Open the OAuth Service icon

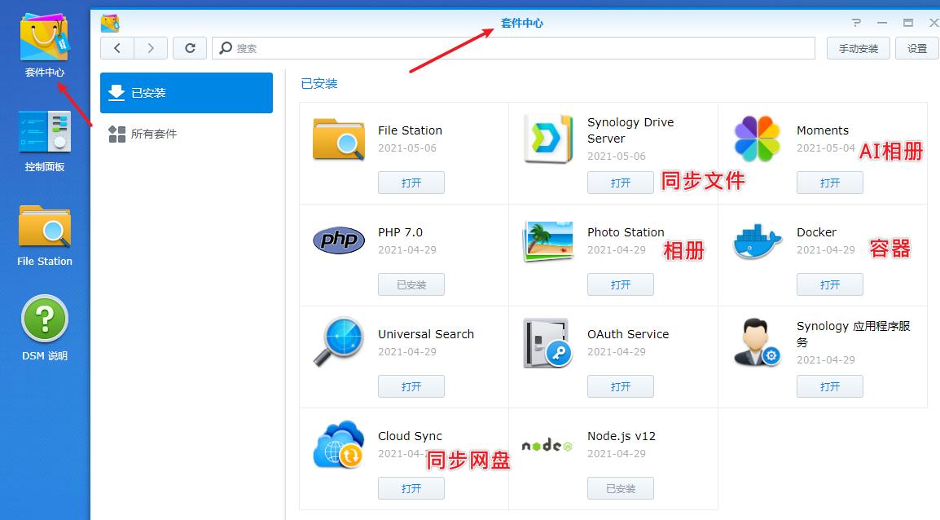click(x=547, y=343)
